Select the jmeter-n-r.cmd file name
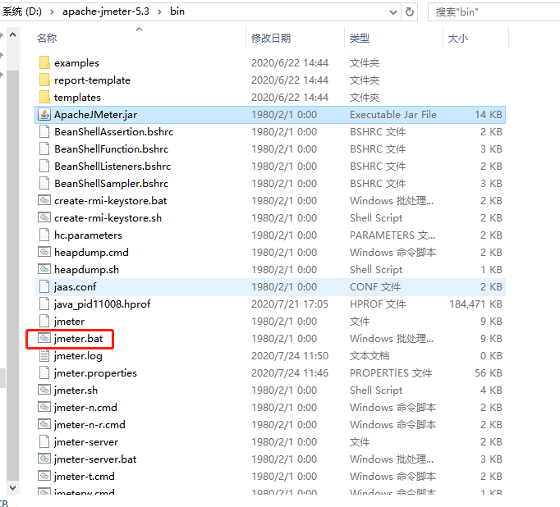Image resolution: width=560 pixels, height=507 pixels. click(90, 425)
